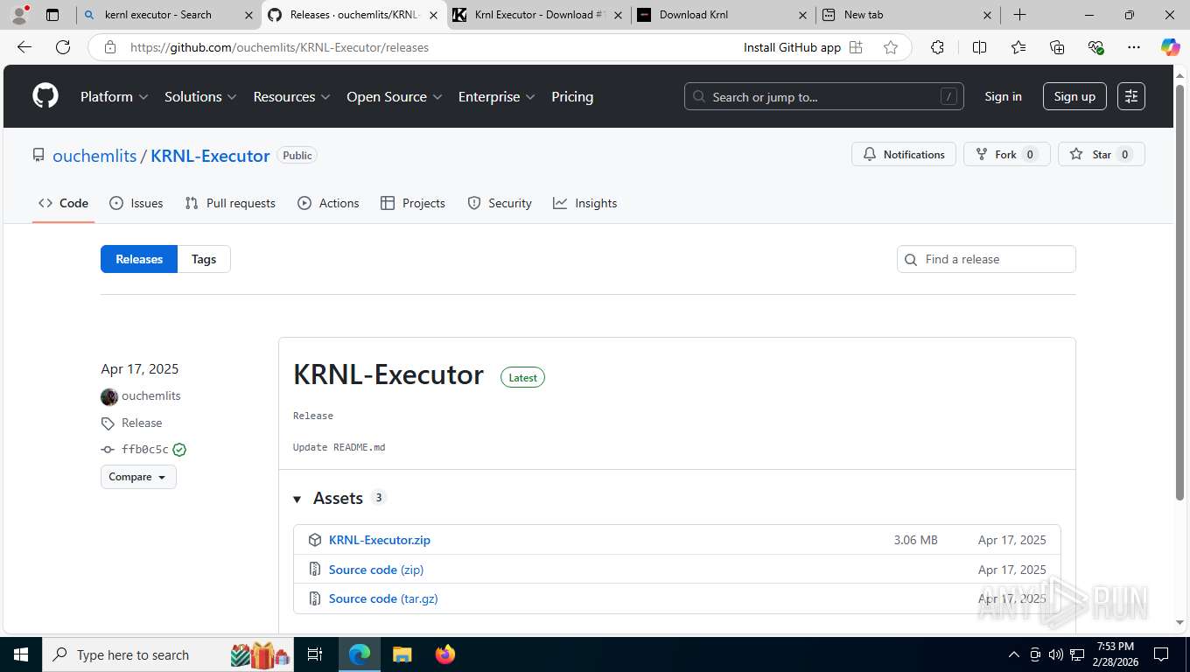Switch to the Download Krnl browser tab
The height and width of the screenshot is (672, 1190).
pos(723,15)
